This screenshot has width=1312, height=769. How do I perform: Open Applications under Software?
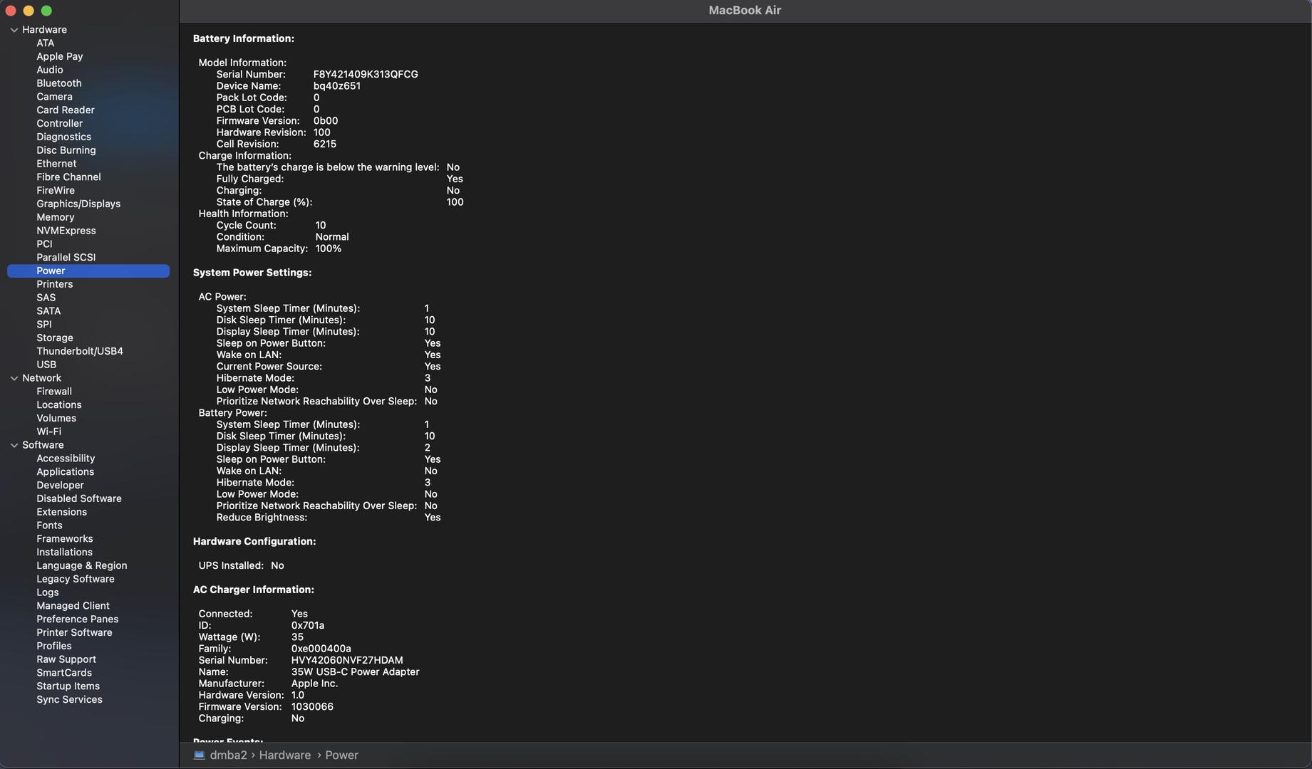(65, 471)
